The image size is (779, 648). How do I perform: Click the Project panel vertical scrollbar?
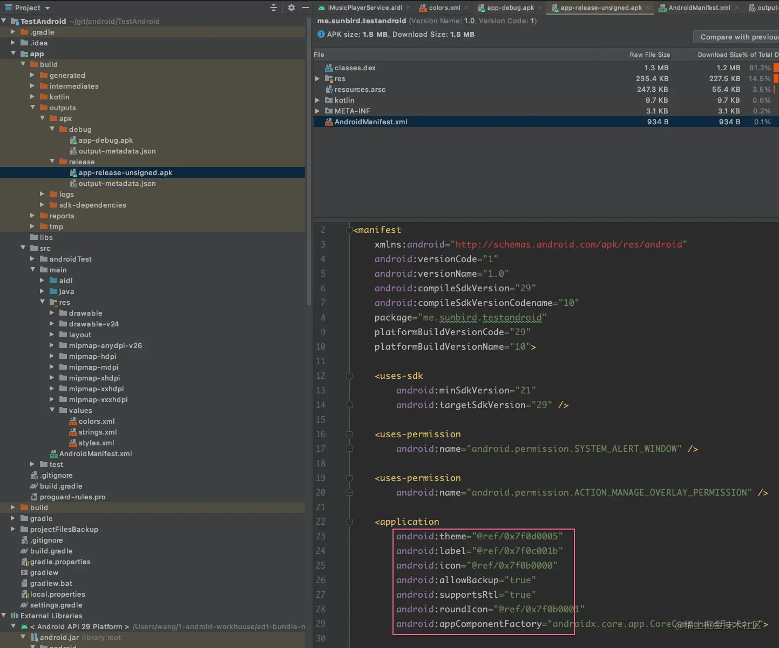(x=308, y=162)
